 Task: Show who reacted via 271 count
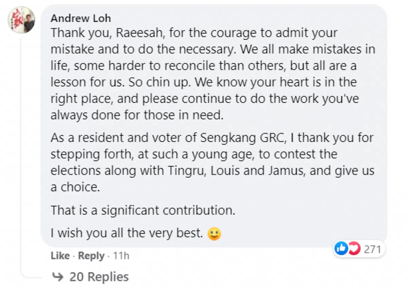372,249
